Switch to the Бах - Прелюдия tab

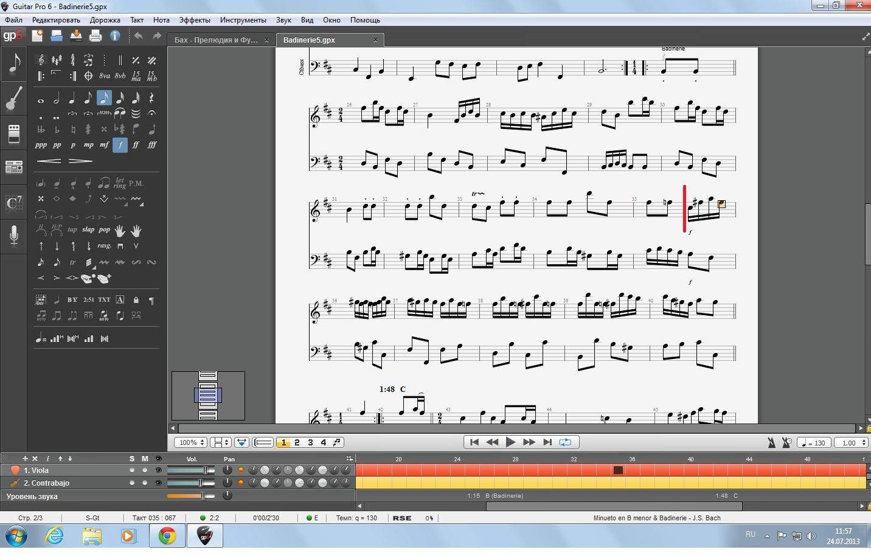point(216,40)
